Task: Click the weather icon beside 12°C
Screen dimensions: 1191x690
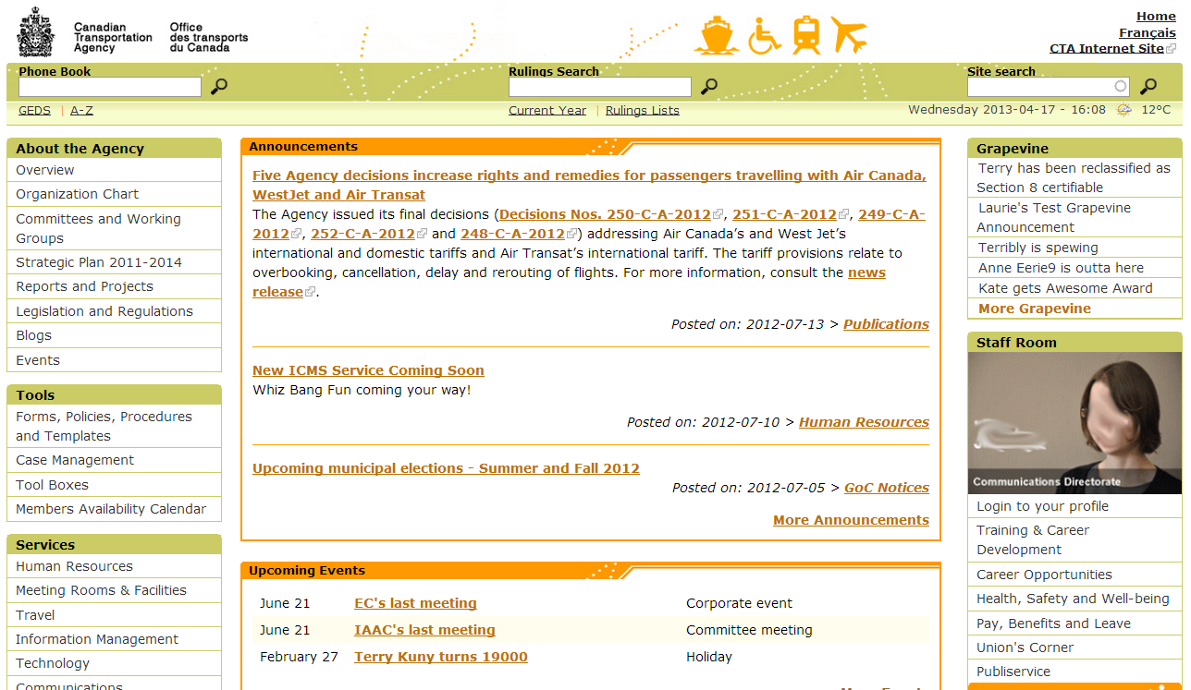Action: pos(1123,110)
